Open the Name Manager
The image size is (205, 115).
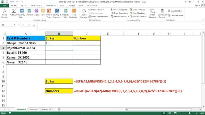(x=84, y=13)
